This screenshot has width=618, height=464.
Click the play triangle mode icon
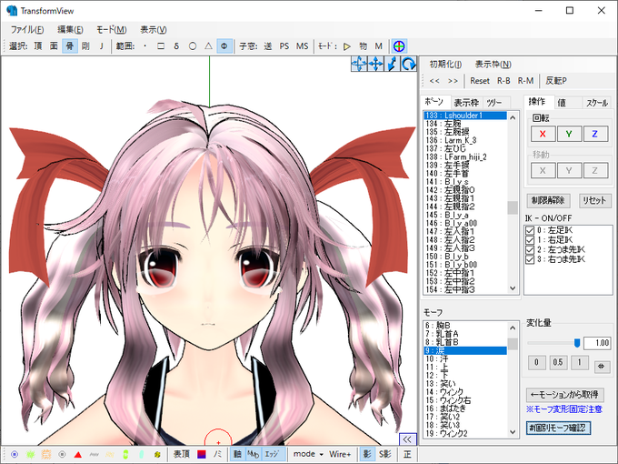(x=347, y=46)
